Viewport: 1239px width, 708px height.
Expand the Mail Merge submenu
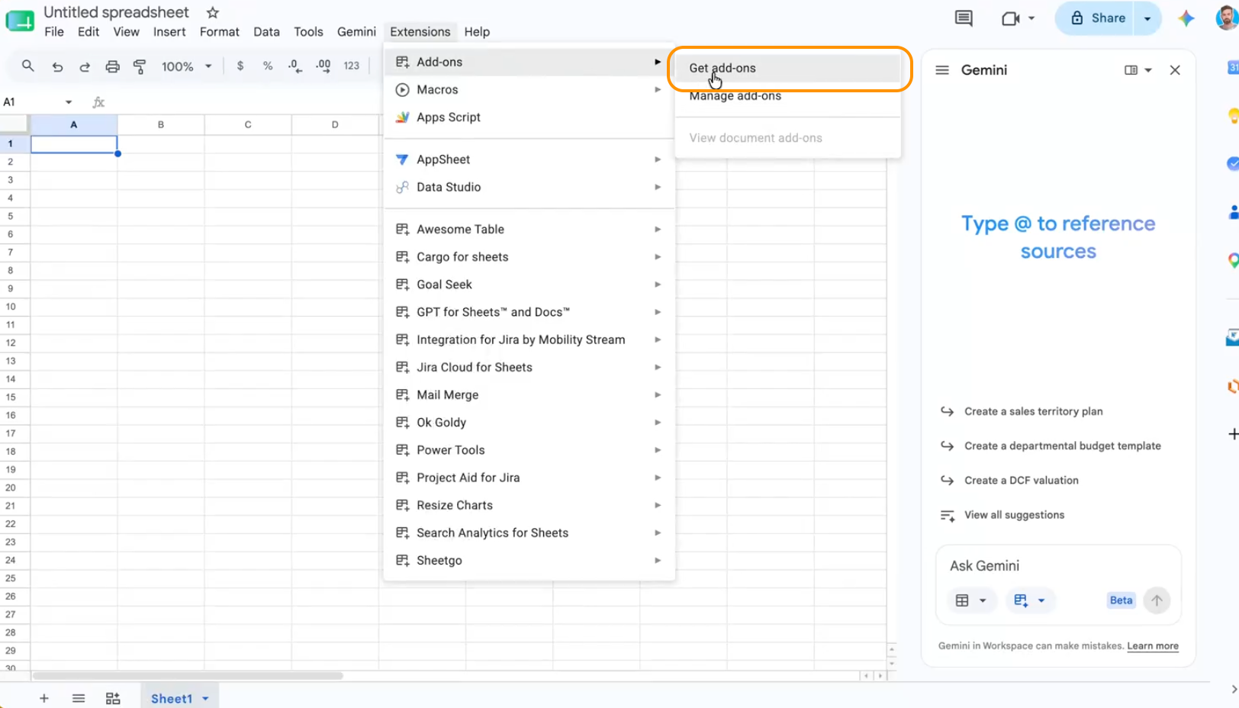pos(529,395)
